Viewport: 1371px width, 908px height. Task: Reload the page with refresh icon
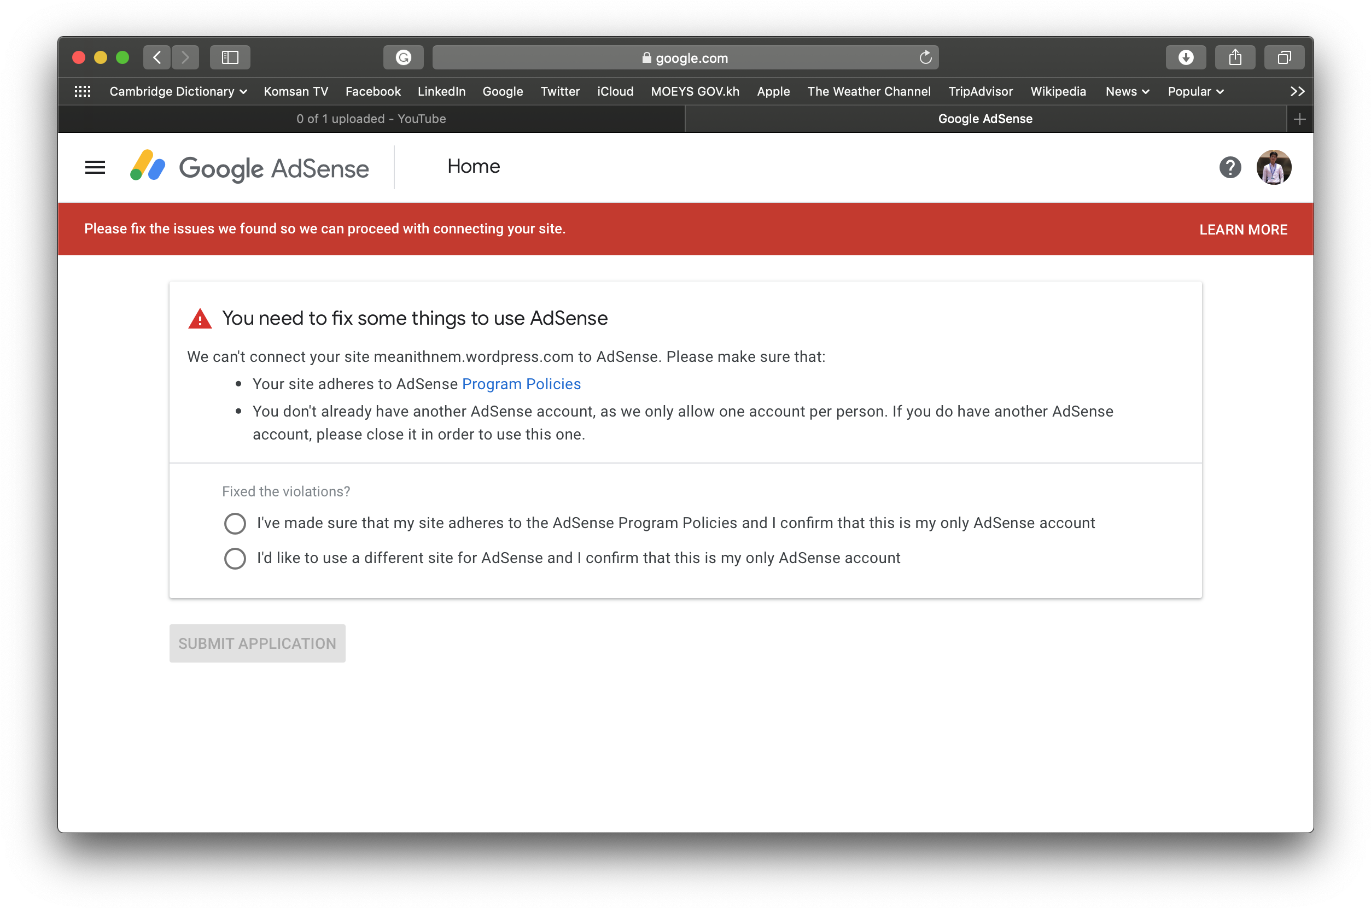coord(925,57)
